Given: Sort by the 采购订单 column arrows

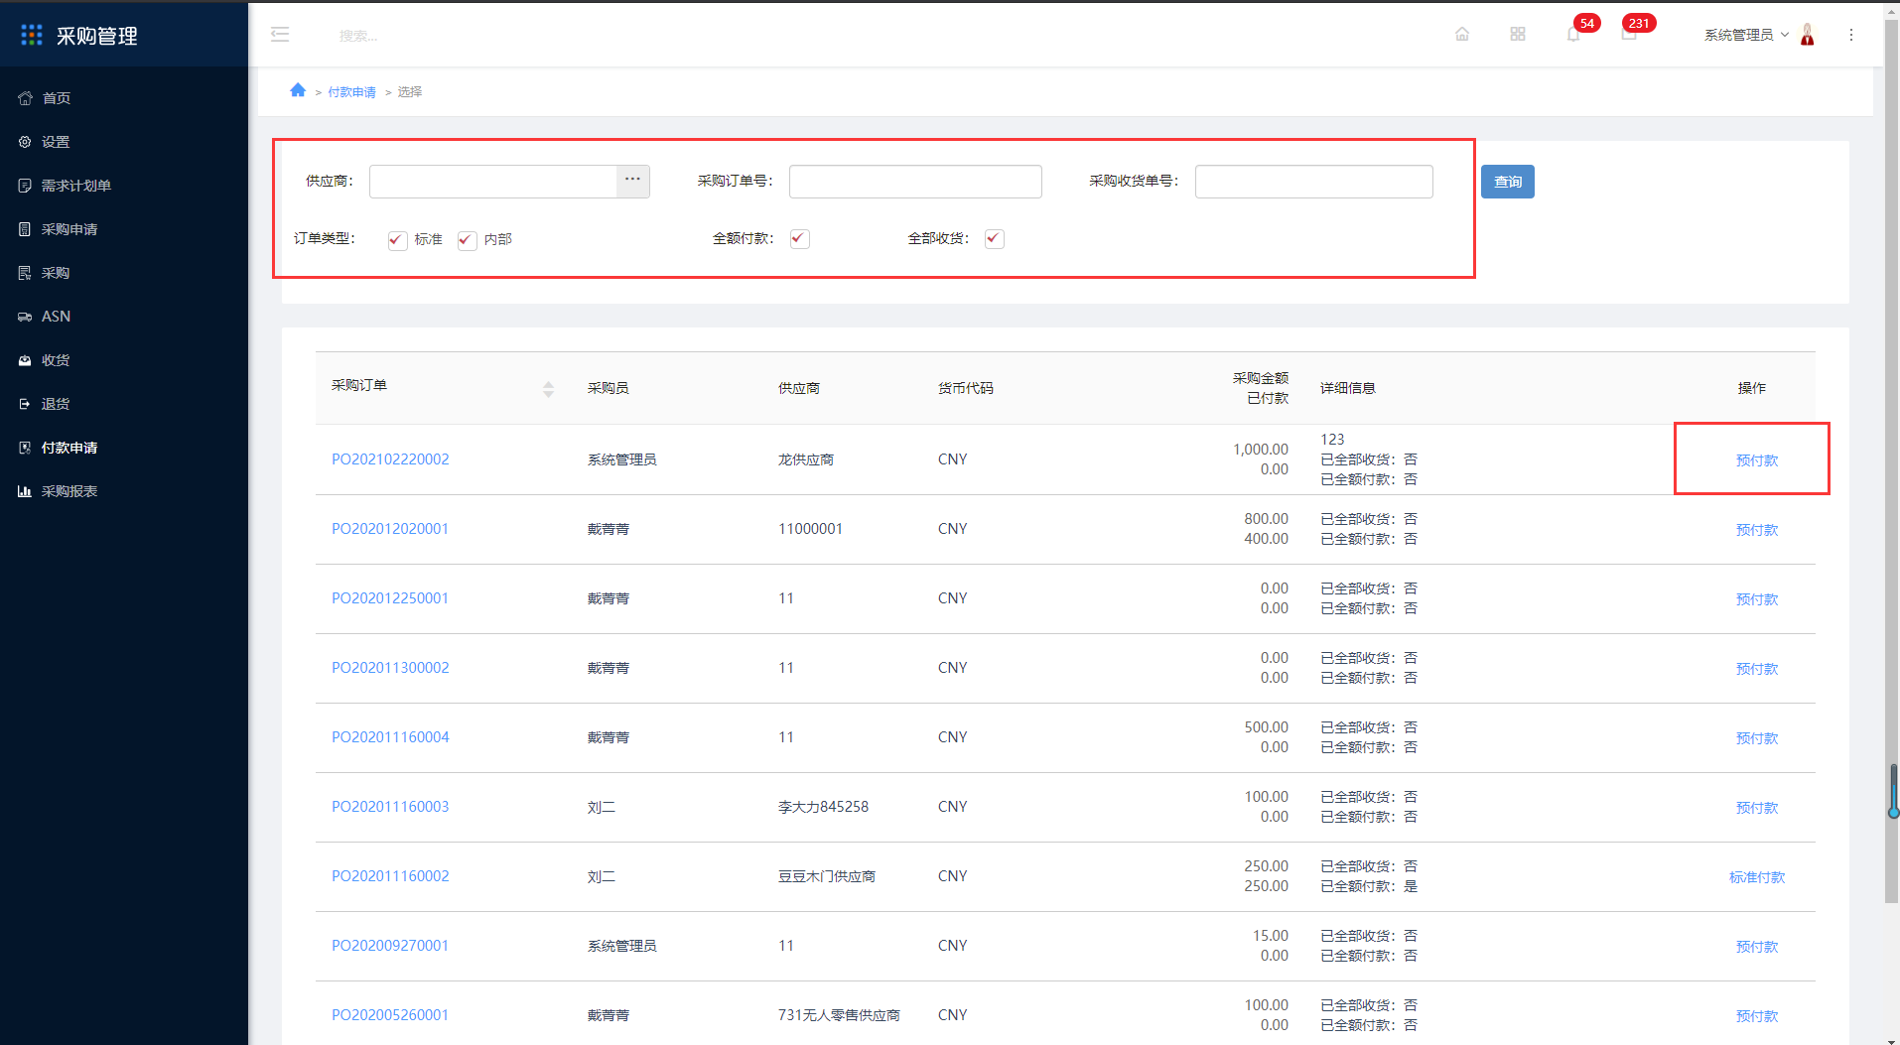Looking at the screenshot, I should point(548,389).
